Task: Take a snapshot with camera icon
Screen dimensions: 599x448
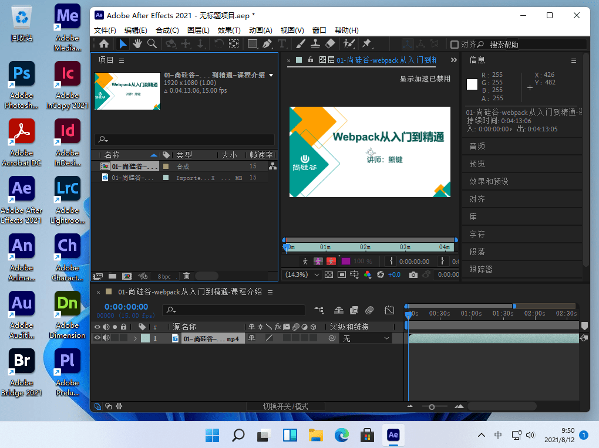Action: tap(413, 275)
